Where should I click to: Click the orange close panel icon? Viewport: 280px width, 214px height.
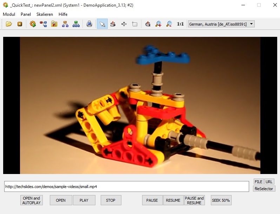pyautogui.click(x=20, y=24)
